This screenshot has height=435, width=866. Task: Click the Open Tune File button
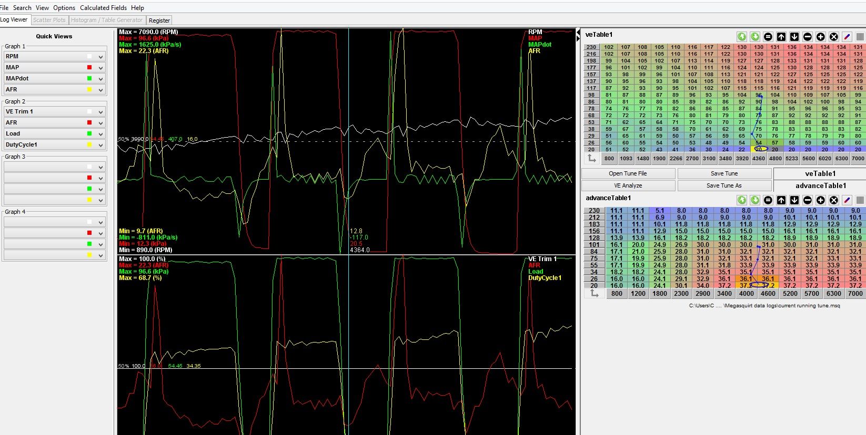point(628,173)
